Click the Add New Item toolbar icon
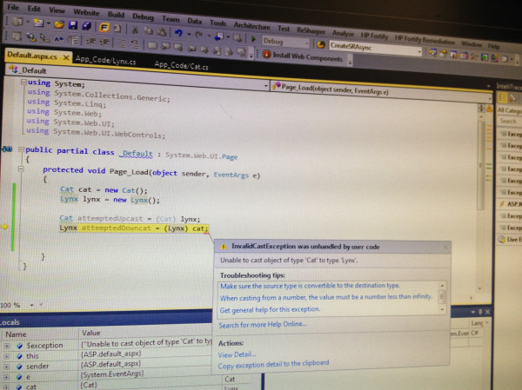This screenshot has width=522, height=390. [38, 23]
